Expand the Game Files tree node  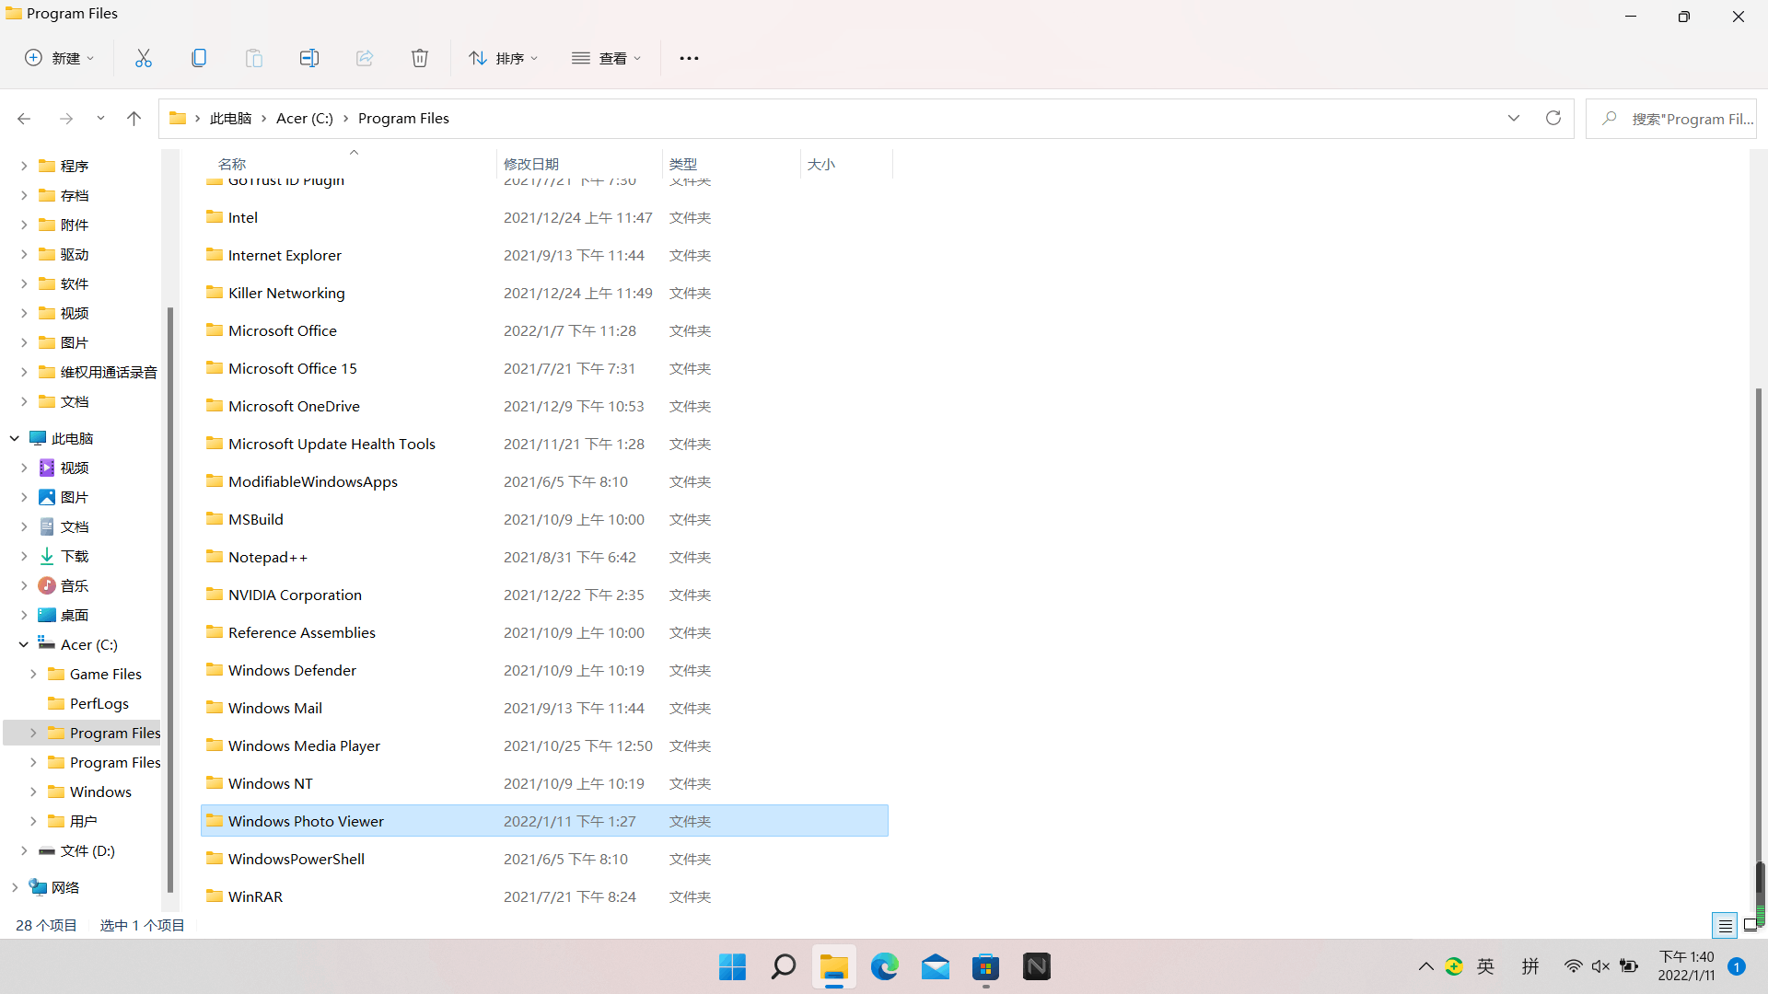click(x=33, y=674)
